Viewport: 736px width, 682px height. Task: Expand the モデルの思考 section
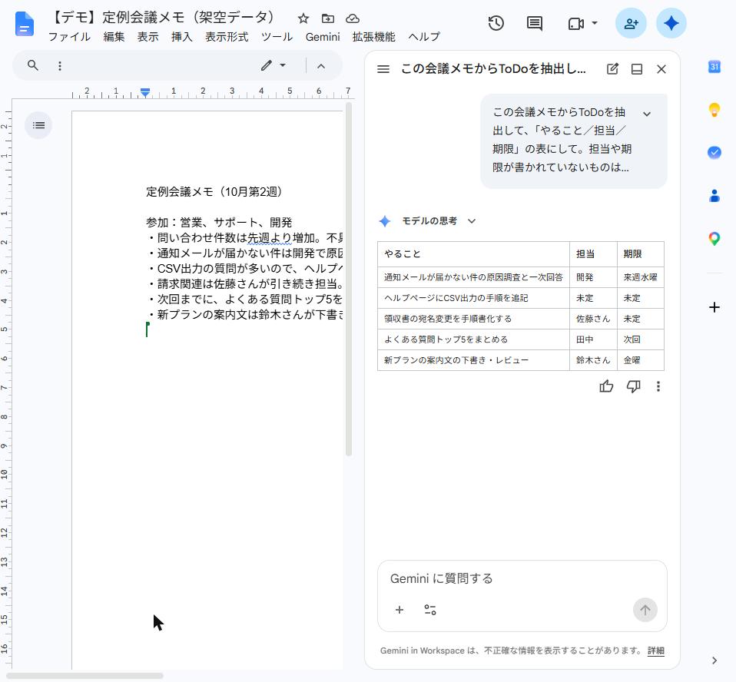(x=472, y=221)
